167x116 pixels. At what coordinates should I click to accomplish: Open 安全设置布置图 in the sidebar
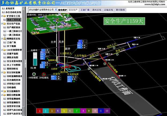pyautogui.click(x=14, y=61)
